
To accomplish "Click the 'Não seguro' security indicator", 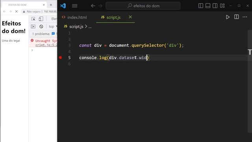I will click(x=32, y=11).
